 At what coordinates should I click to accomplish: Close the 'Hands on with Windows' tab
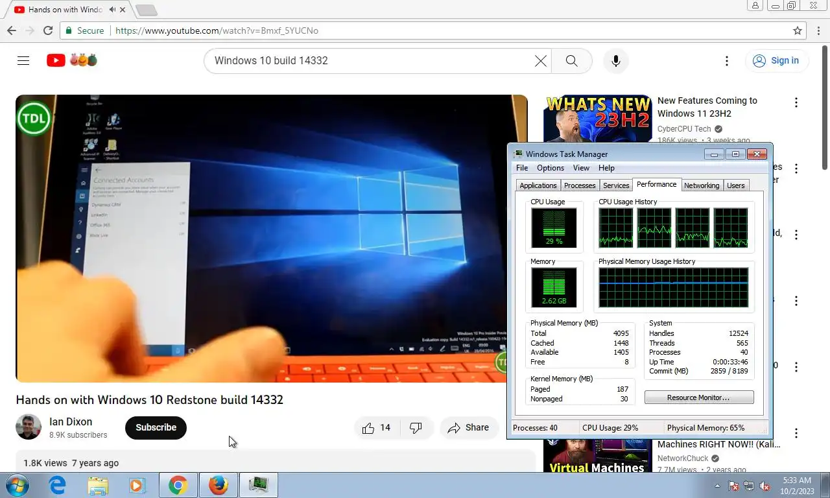[123, 10]
